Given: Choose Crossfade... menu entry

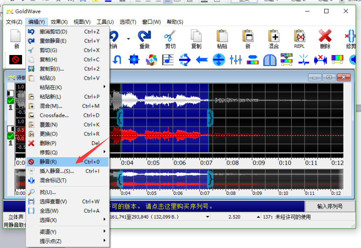Looking at the screenshot, I should [68, 115].
